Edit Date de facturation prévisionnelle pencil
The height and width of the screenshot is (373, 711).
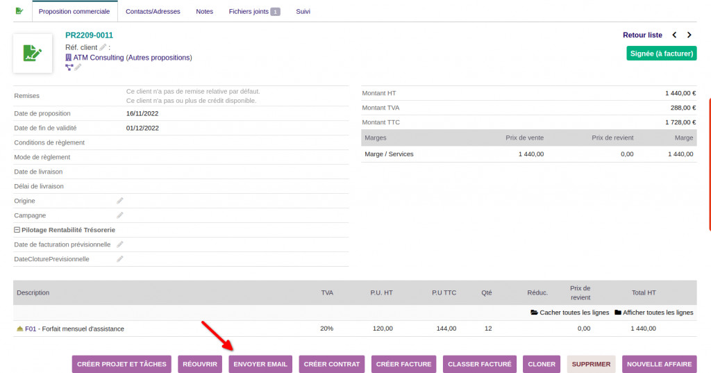[120, 244]
